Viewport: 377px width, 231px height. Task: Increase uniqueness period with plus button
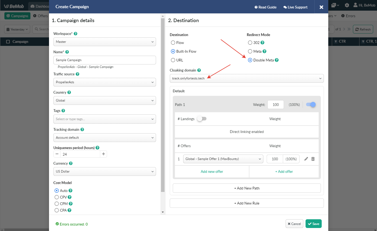[103, 154]
